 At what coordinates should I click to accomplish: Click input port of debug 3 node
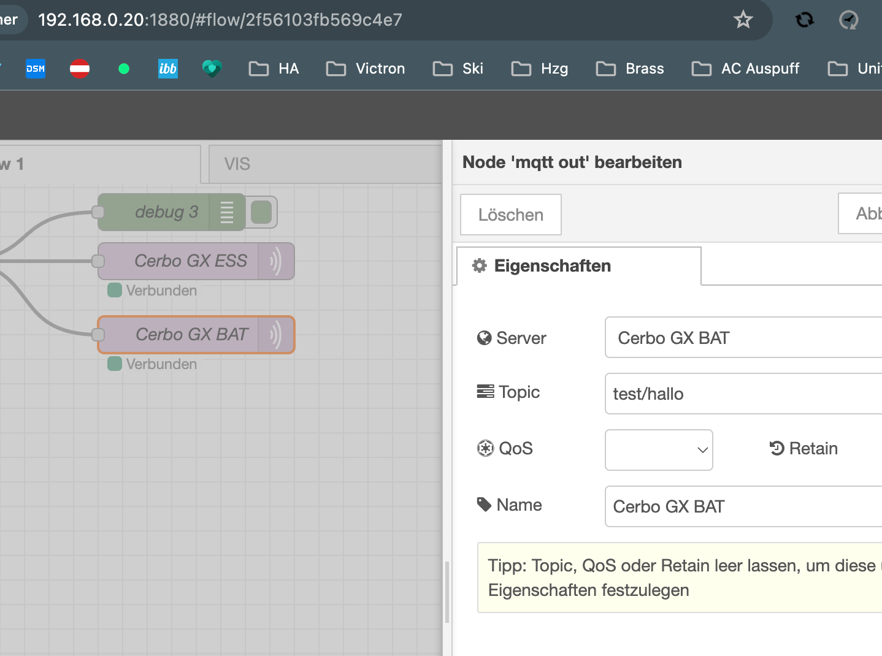tap(98, 212)
